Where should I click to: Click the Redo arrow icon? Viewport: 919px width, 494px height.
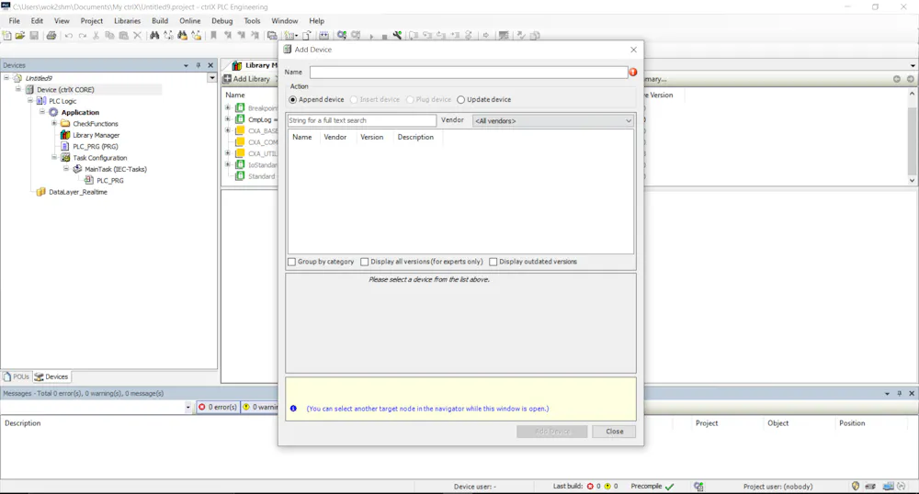(x=83, y=35)
